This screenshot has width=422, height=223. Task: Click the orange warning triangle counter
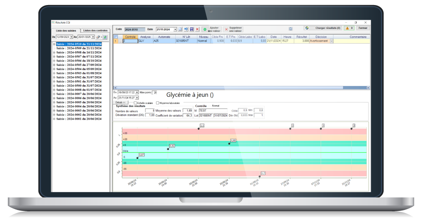click(x=349, y=28)
